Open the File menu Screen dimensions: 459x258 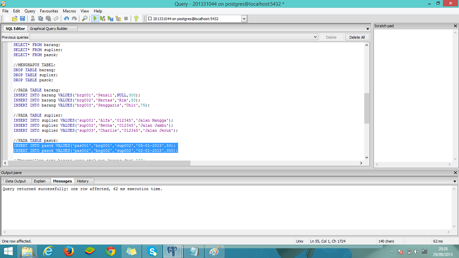(x=5, y=11)
